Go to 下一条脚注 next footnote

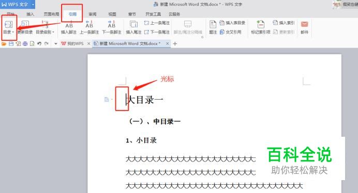tap(111, 27)
